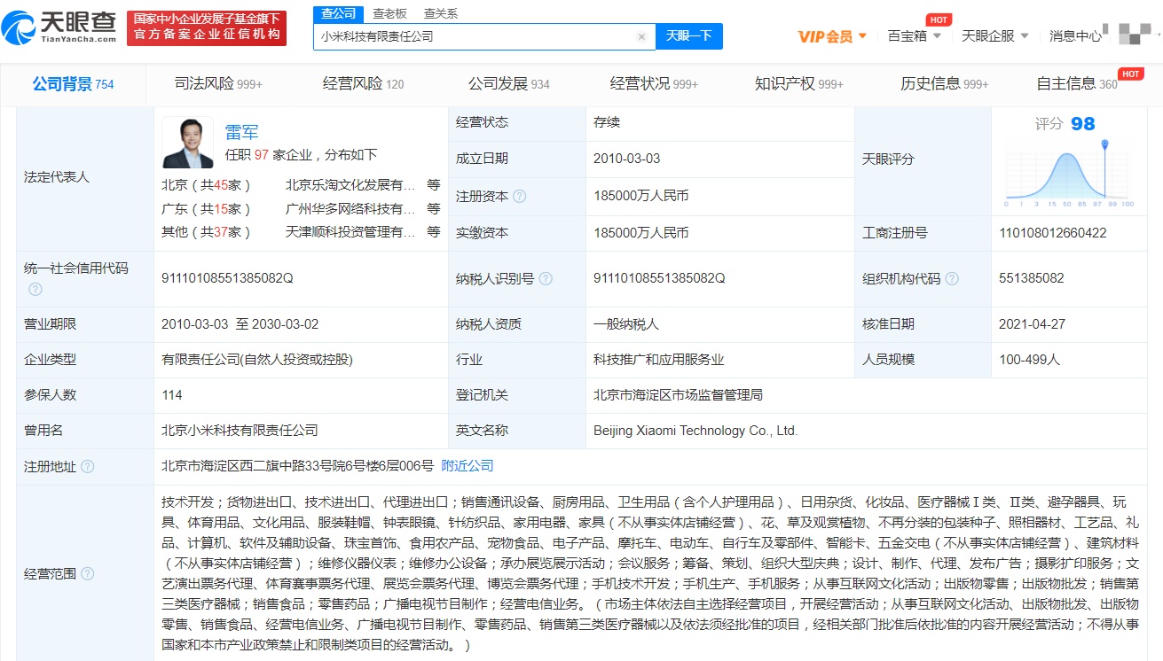
Task: Select the 核准日期 value 2021-04-27
Action: click(x=1033, y=324)
